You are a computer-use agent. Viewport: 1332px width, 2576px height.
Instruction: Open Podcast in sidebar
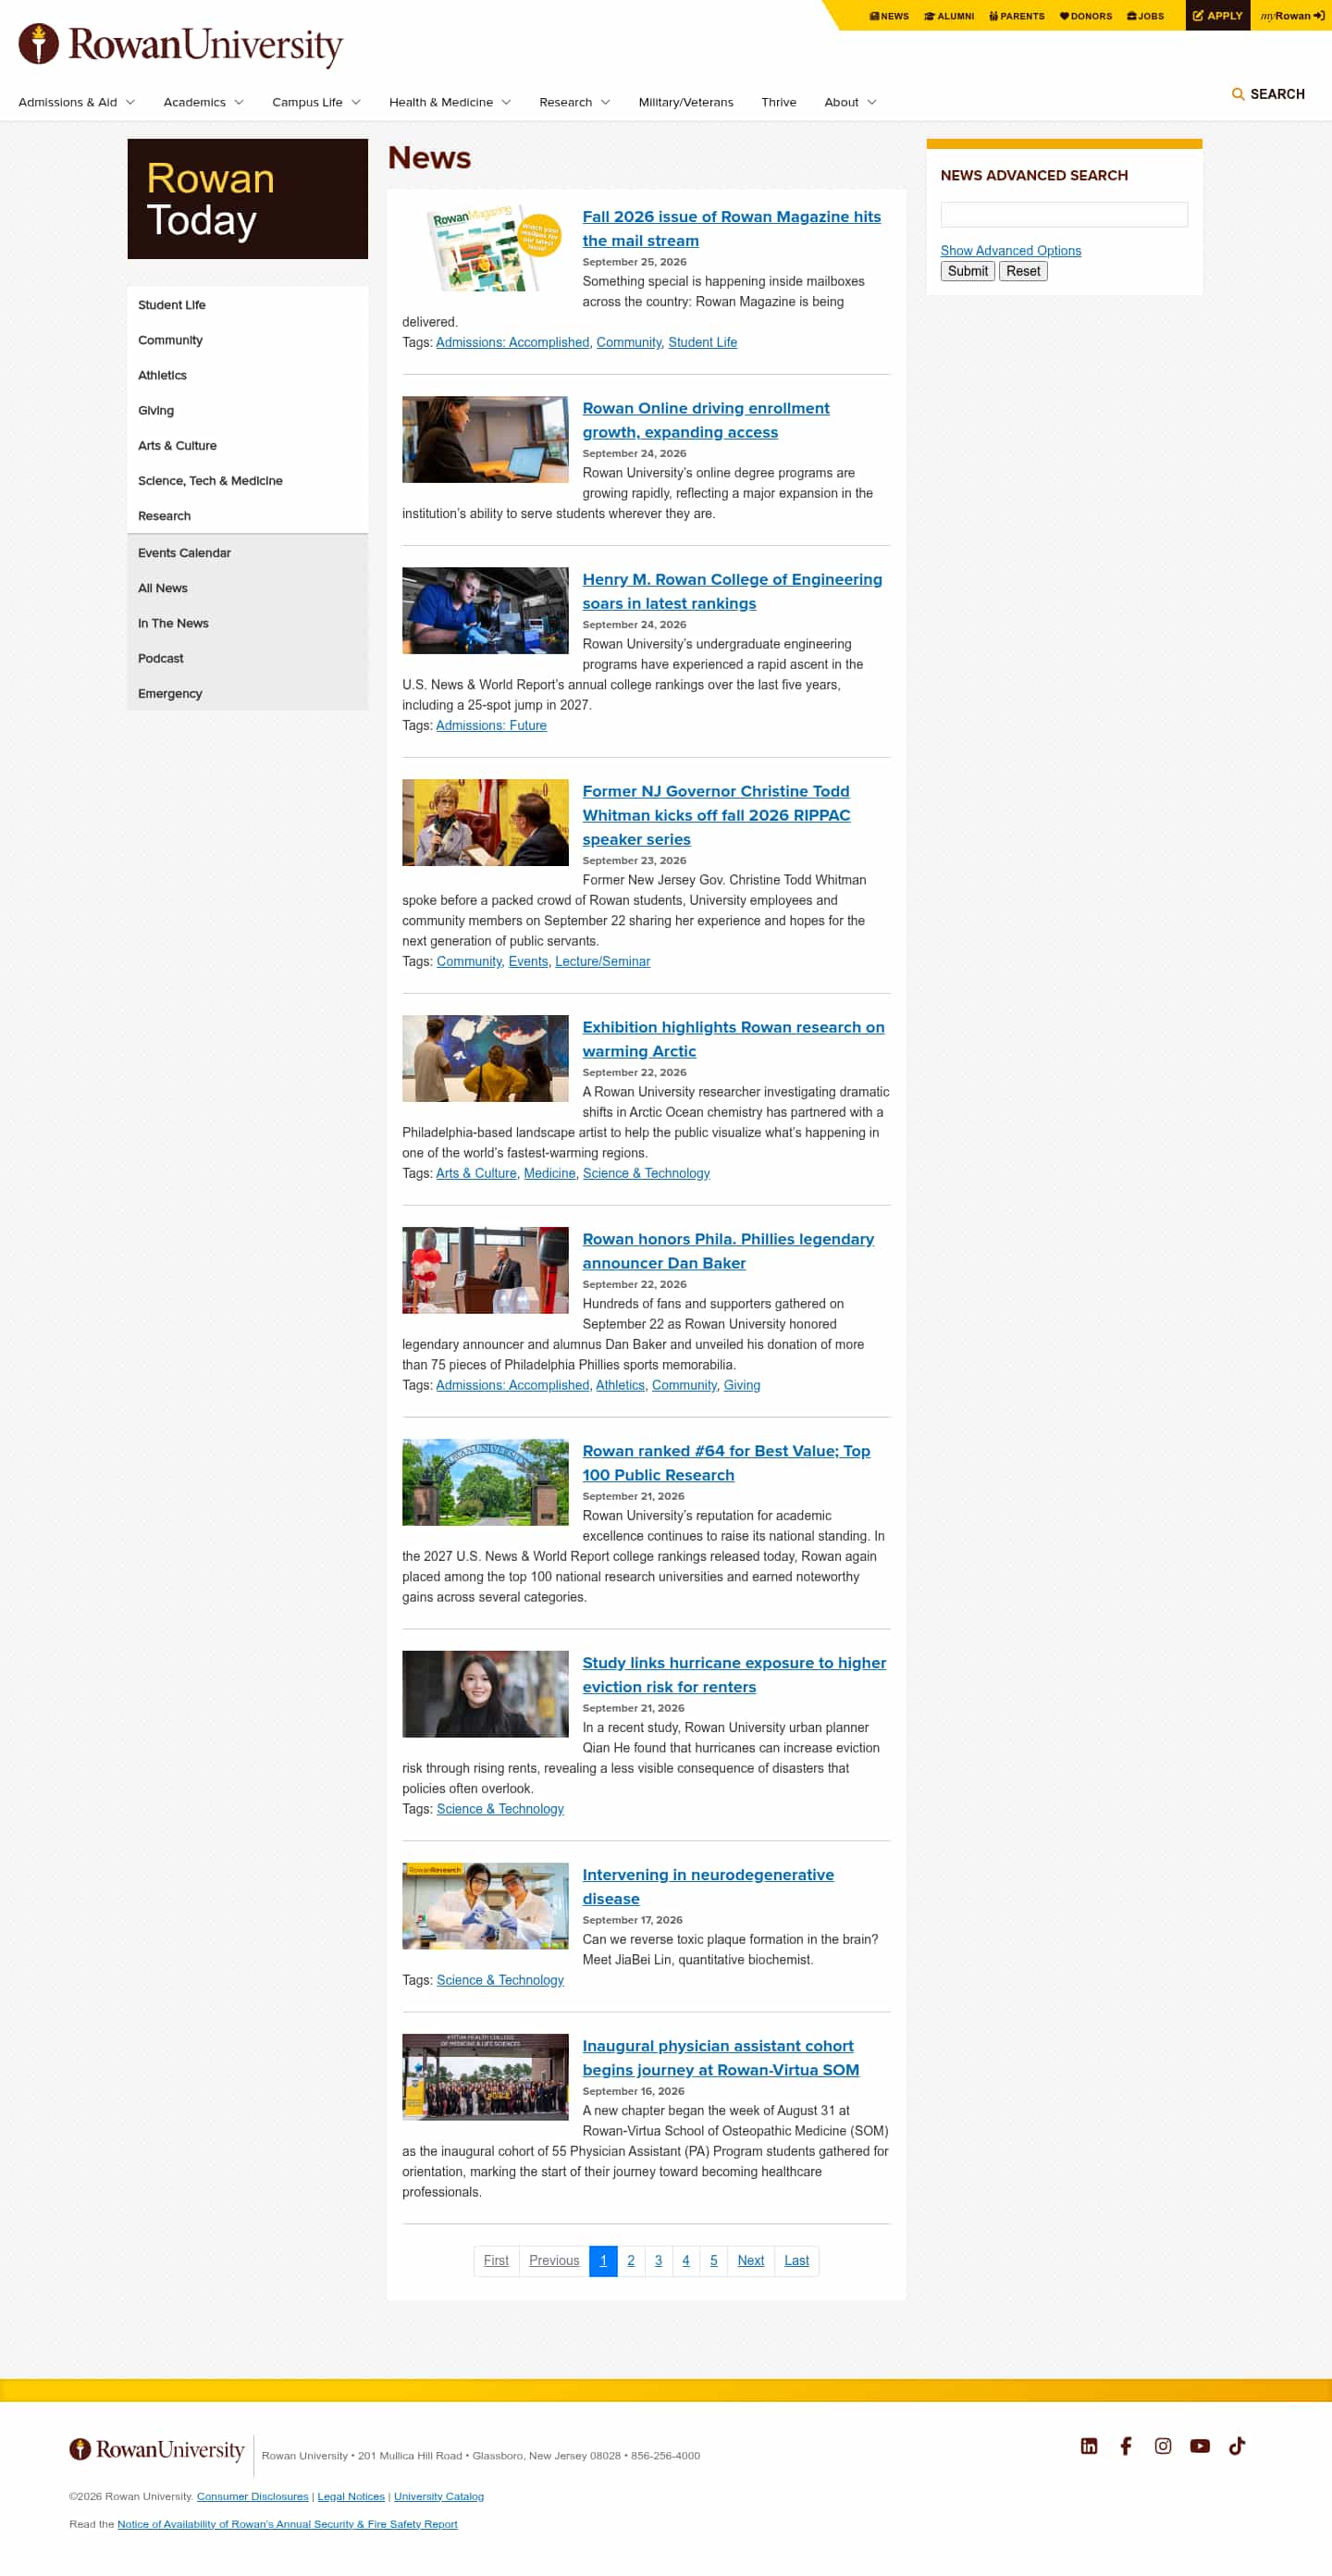(x=247, y=658)
